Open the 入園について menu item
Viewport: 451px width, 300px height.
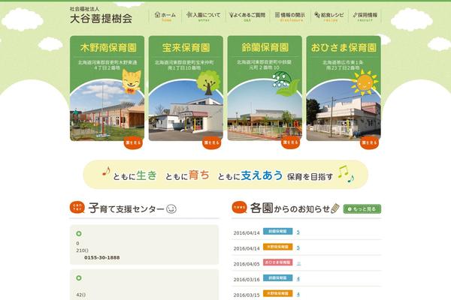[x=204, y=16]
